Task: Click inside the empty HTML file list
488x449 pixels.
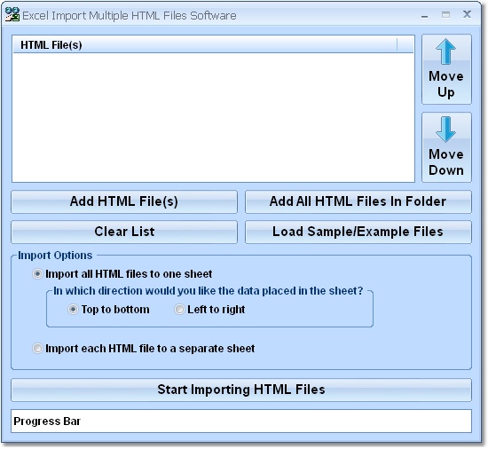Action: click(x=213, y=117)
